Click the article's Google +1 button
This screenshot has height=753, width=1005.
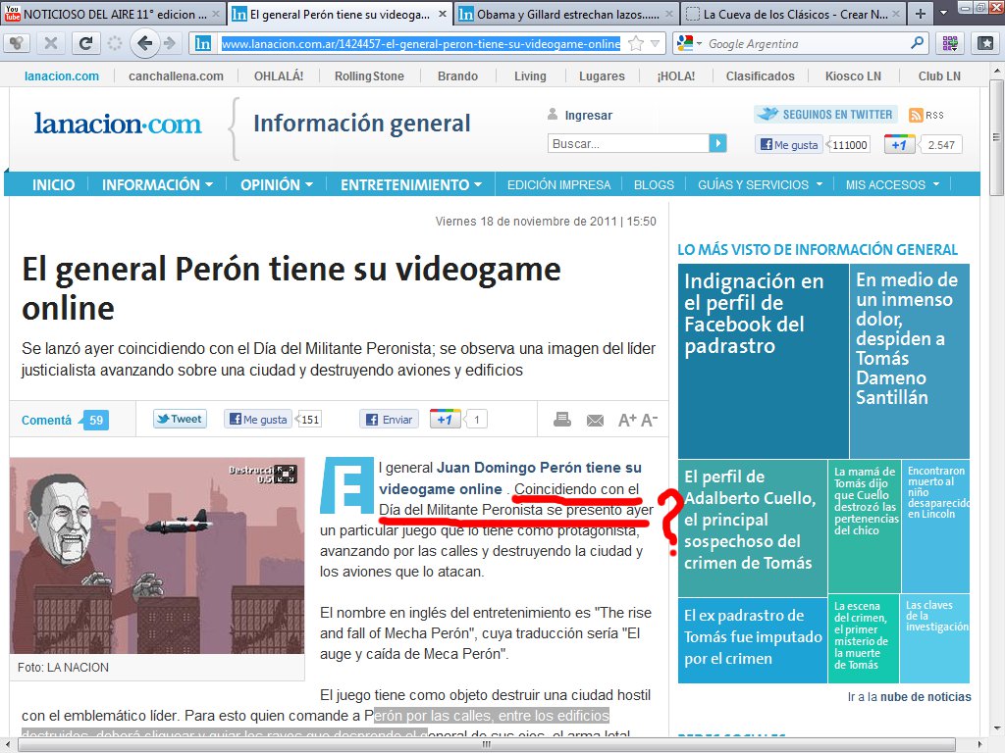pos(446,420)
